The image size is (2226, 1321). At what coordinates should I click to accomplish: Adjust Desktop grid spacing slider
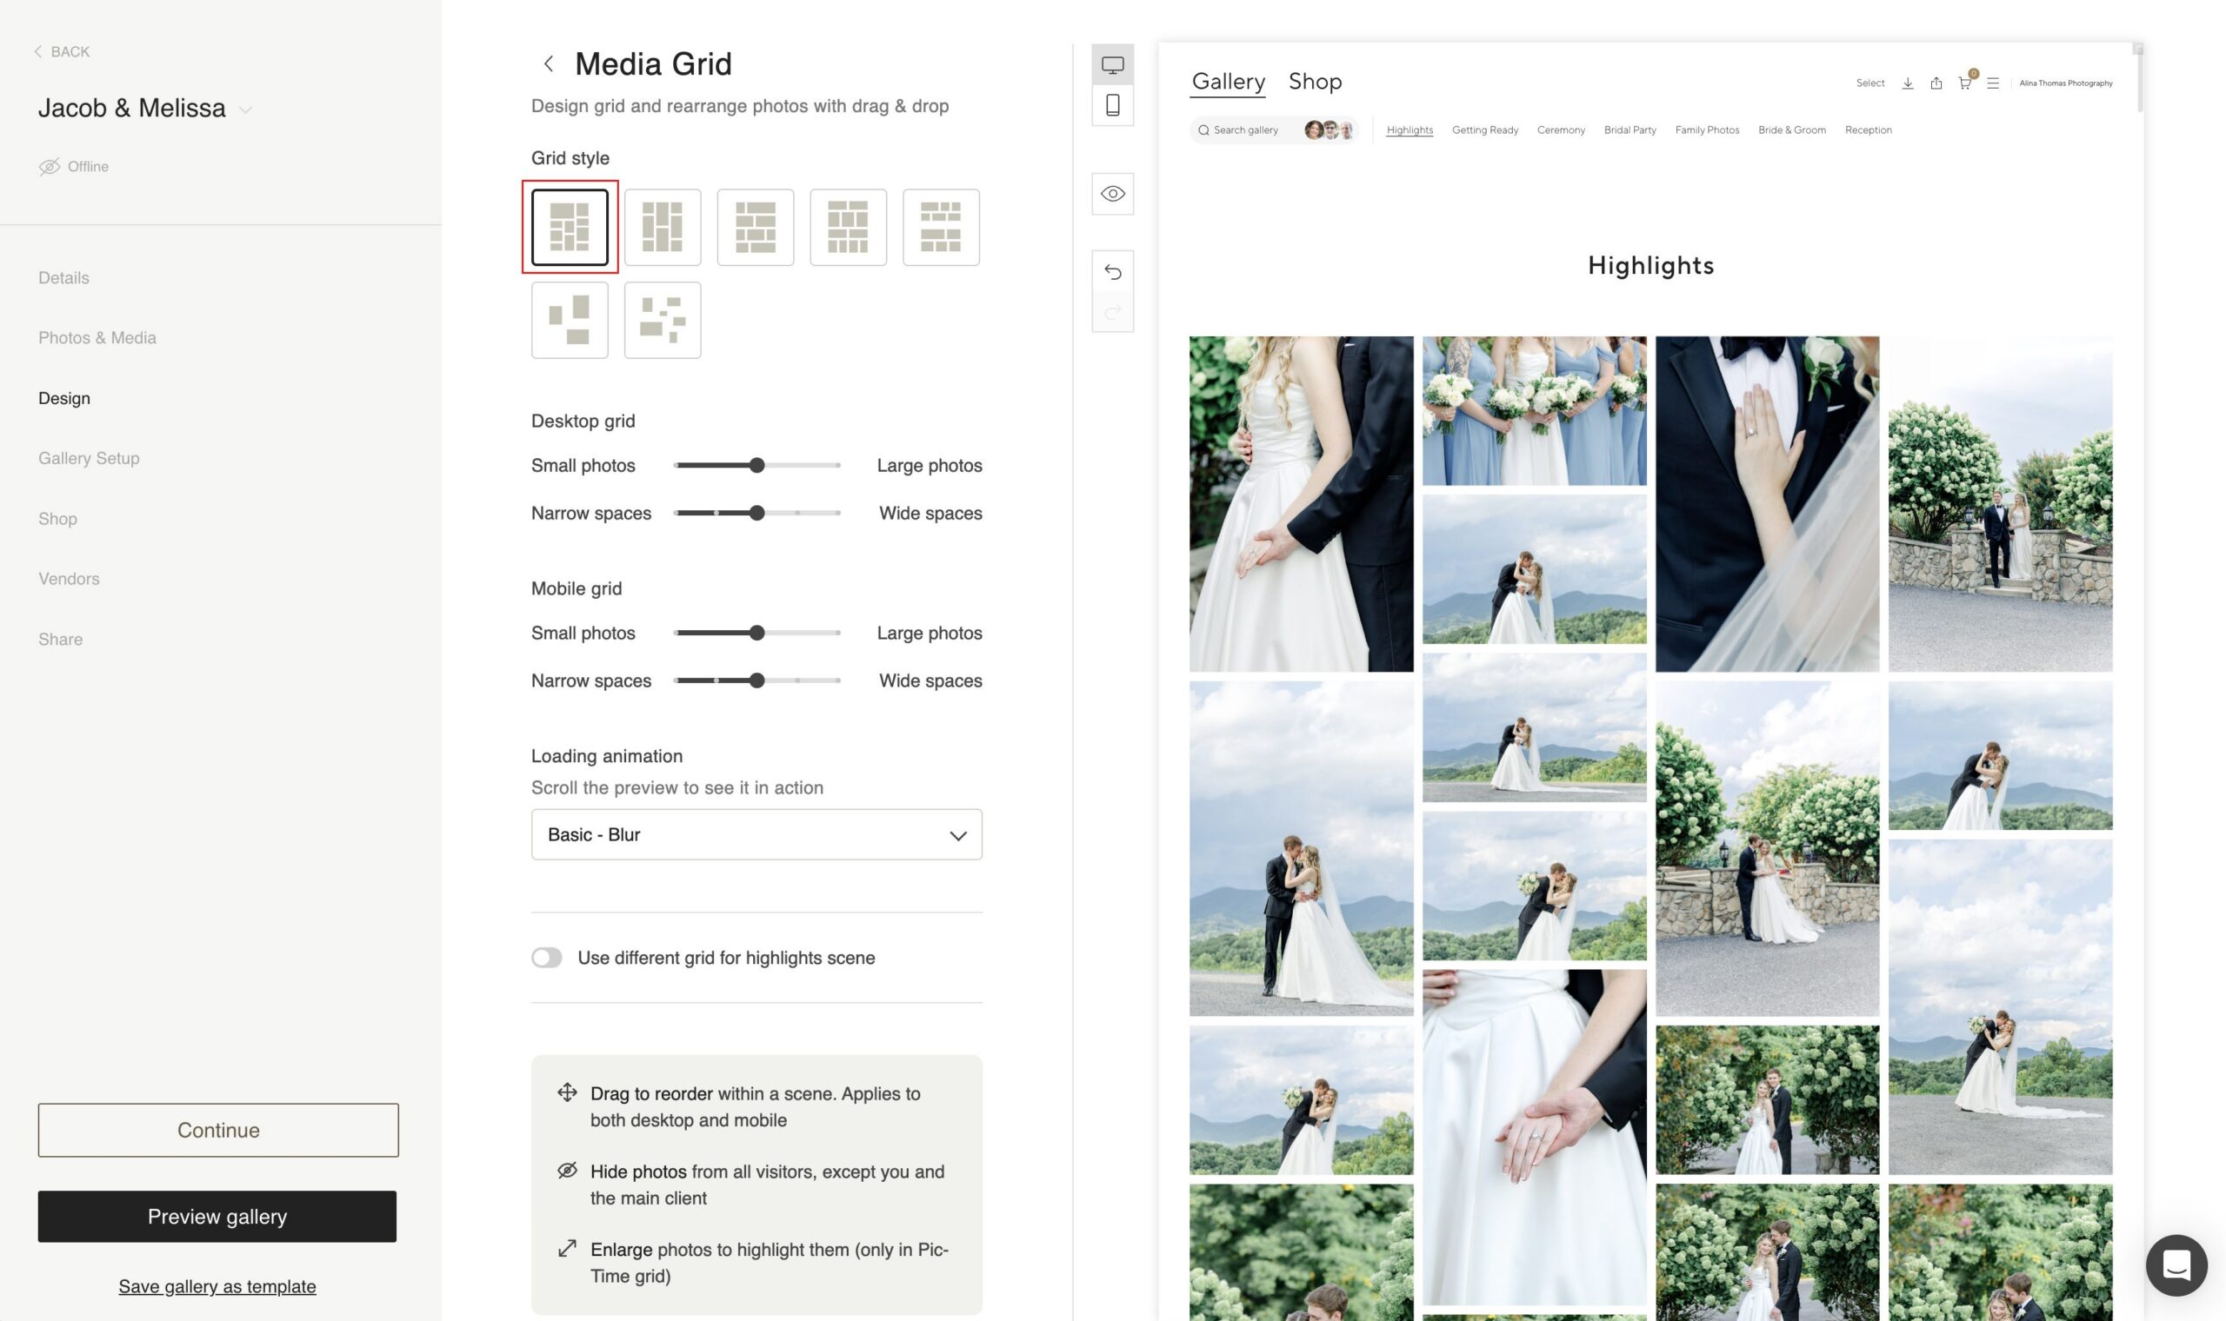point(756,514)
